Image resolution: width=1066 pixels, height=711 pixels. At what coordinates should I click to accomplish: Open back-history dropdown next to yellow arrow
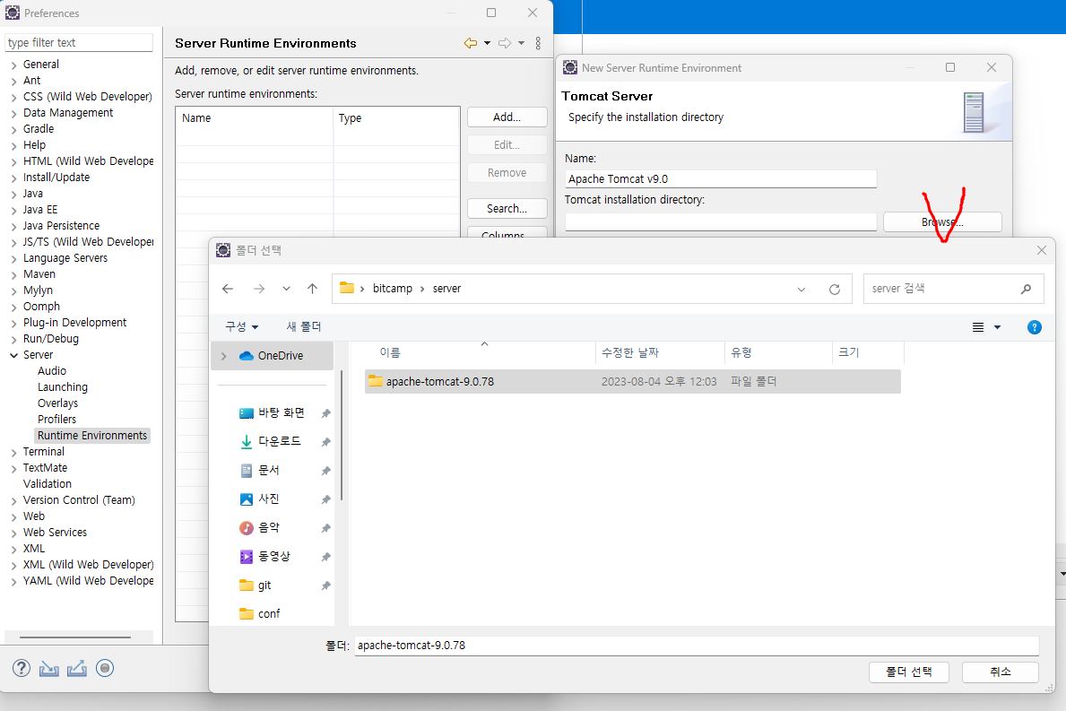tap(487, 43)
